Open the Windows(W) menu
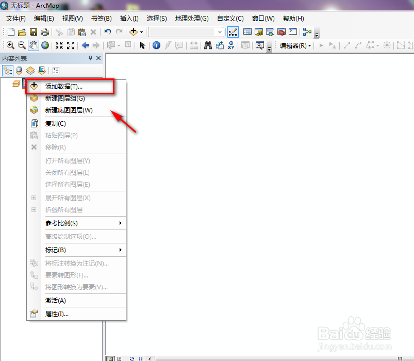 pyautogui.click(x=263, y=19)
